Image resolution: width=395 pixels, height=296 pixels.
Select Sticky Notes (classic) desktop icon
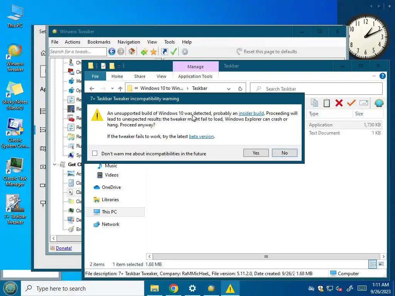[15, 96]
